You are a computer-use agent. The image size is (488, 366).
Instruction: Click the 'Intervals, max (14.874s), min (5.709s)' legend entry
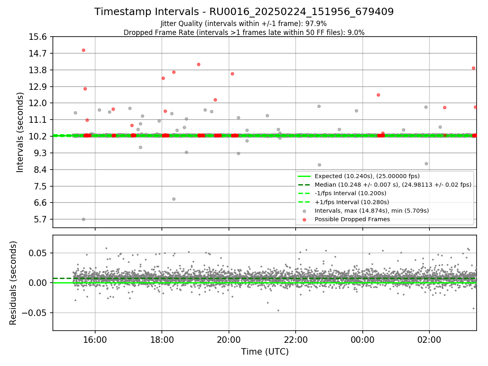[x=372, y=211]
